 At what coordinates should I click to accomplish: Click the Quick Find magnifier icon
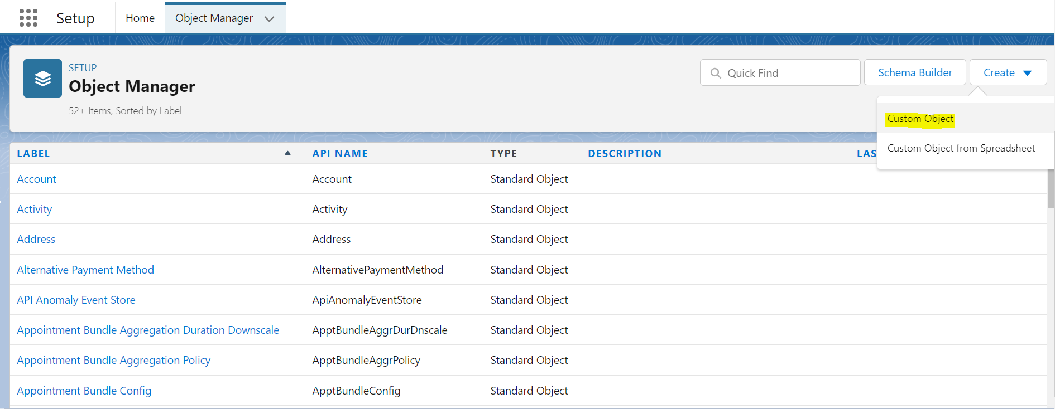click(715, 73)
